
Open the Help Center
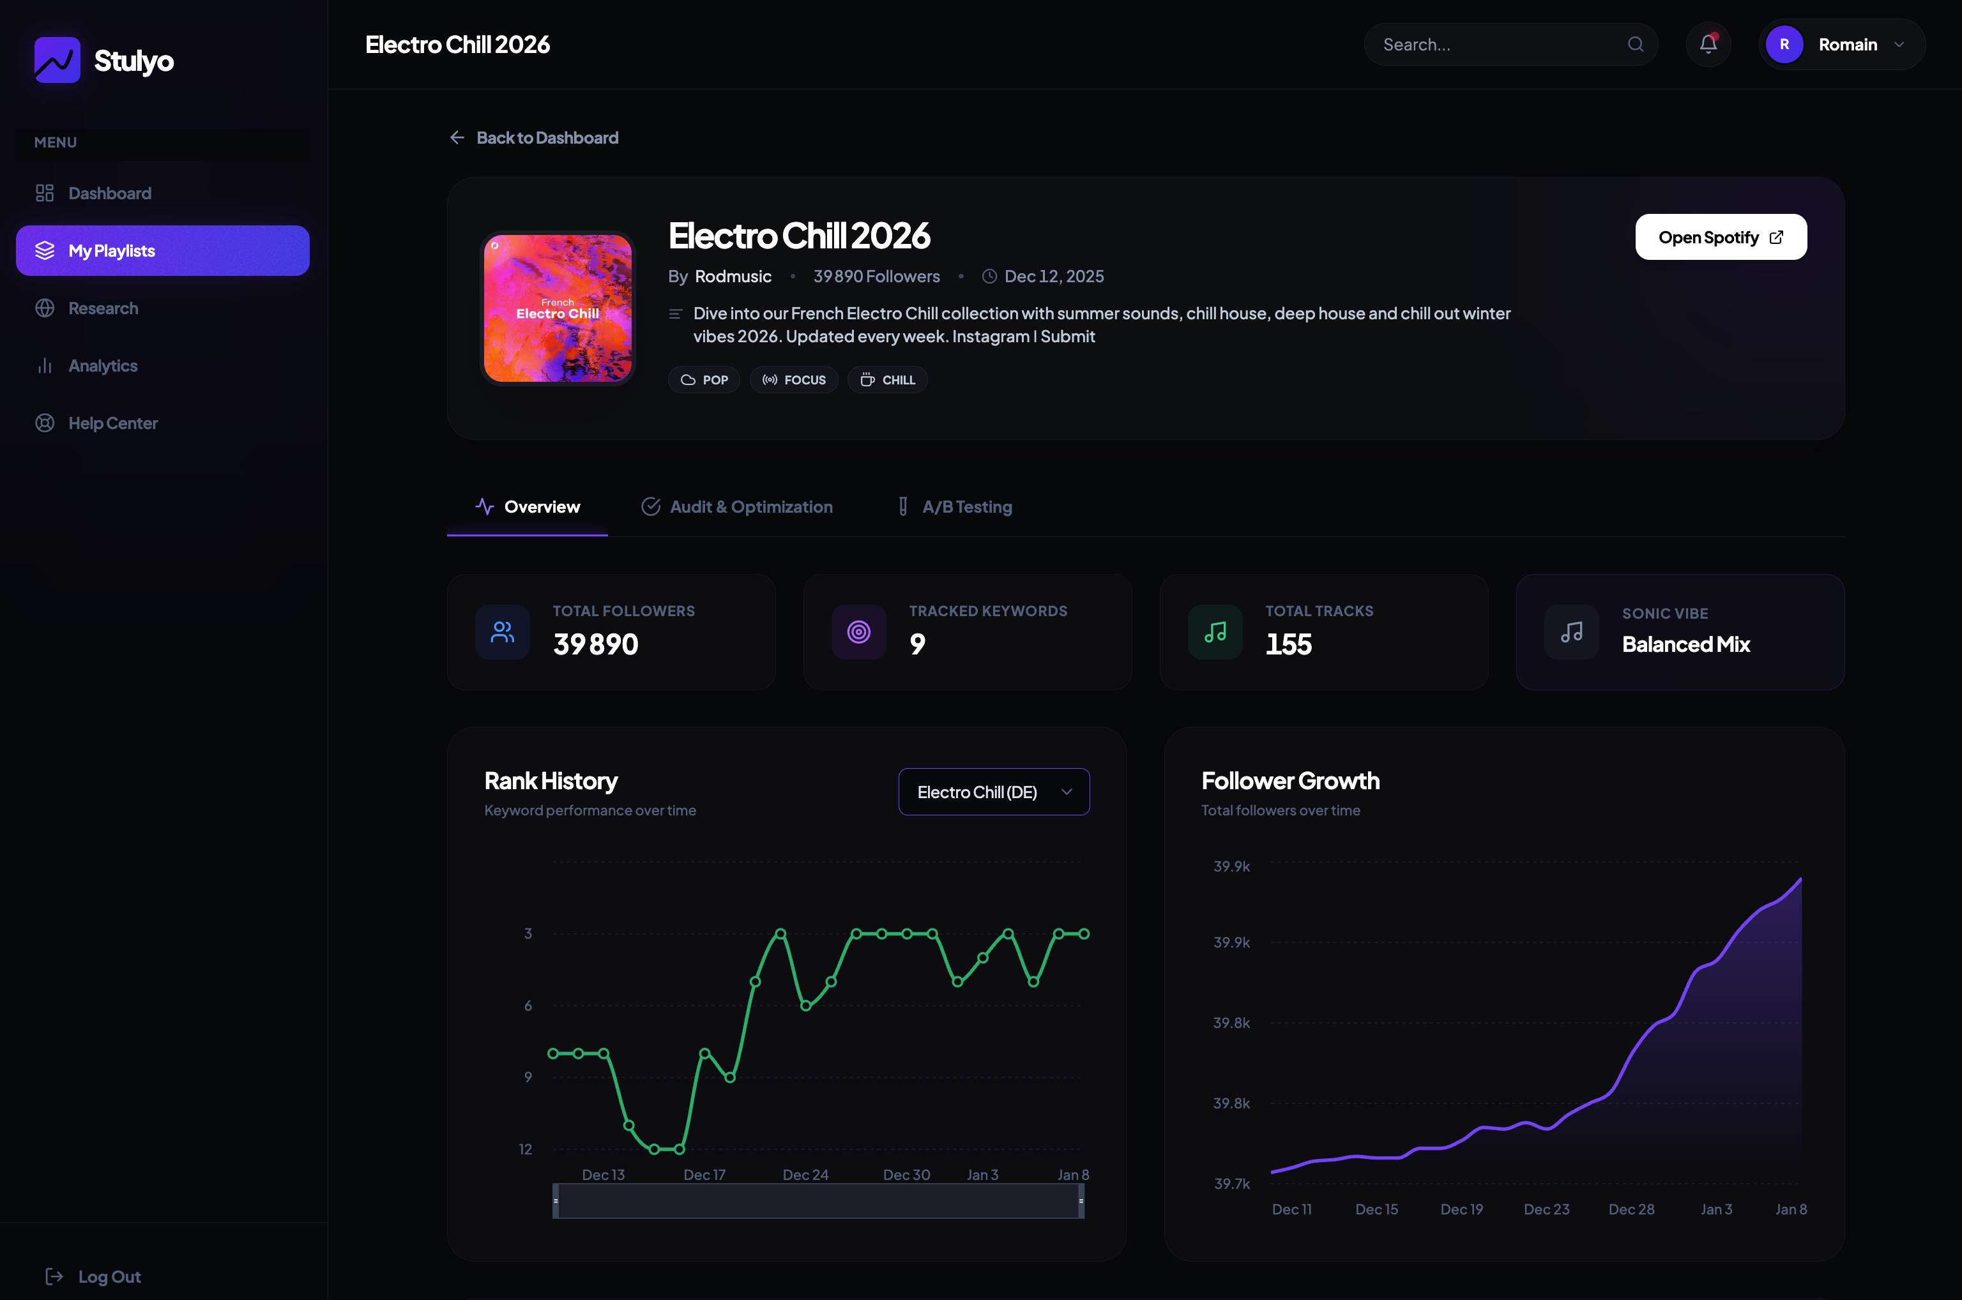(x=113, y=423)
